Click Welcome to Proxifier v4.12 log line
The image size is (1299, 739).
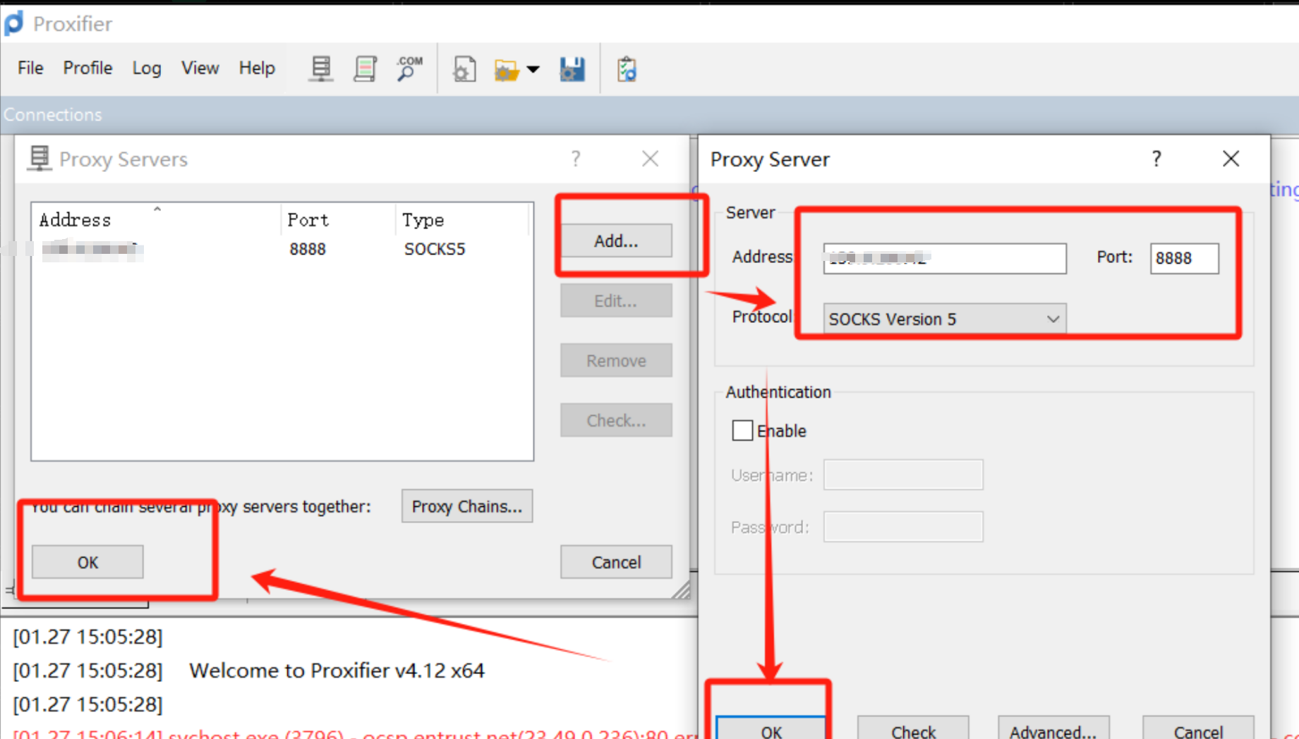pyautogui.click(x=337, y=670)
